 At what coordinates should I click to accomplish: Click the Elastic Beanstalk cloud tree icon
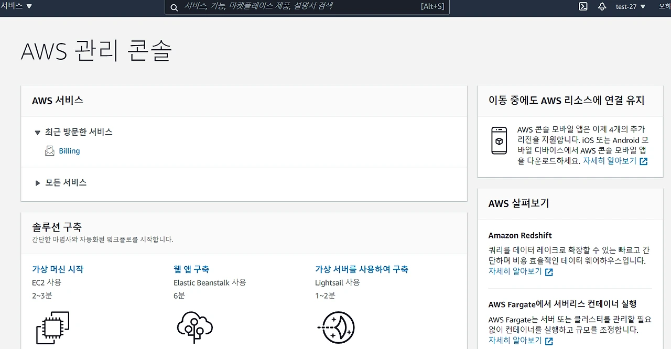(x=194, y=328)
